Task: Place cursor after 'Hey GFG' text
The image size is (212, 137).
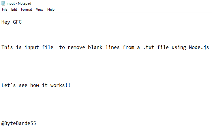Action: 22,22
